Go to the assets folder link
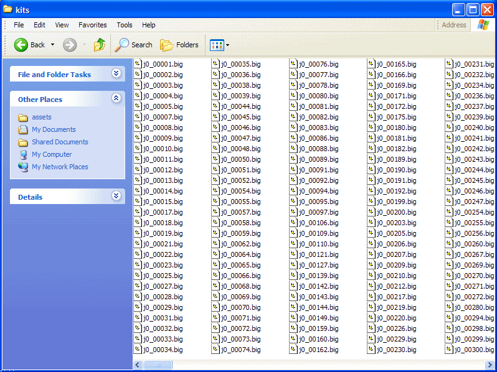The width and height of the screenshot is (497, 372). coord(42,118)
